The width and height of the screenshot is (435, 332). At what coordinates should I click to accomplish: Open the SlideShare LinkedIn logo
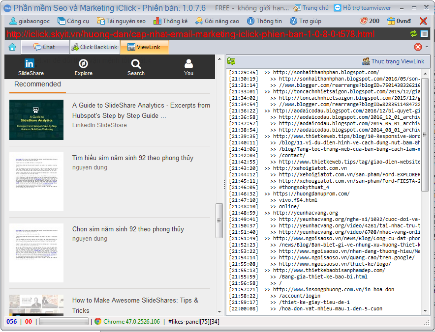(30, 63)
